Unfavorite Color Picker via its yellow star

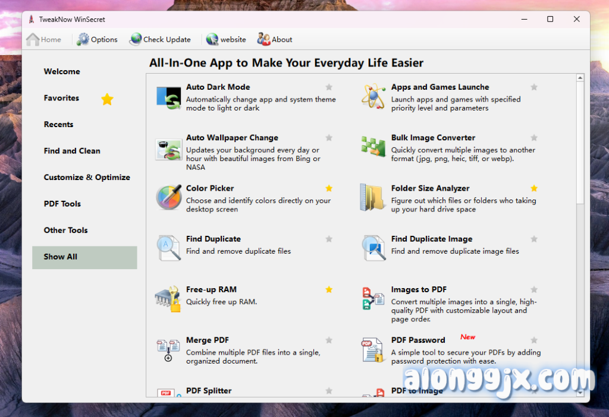pos(329,188)
